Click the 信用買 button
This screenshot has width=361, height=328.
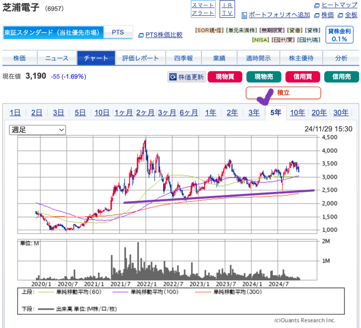[303, 77]
